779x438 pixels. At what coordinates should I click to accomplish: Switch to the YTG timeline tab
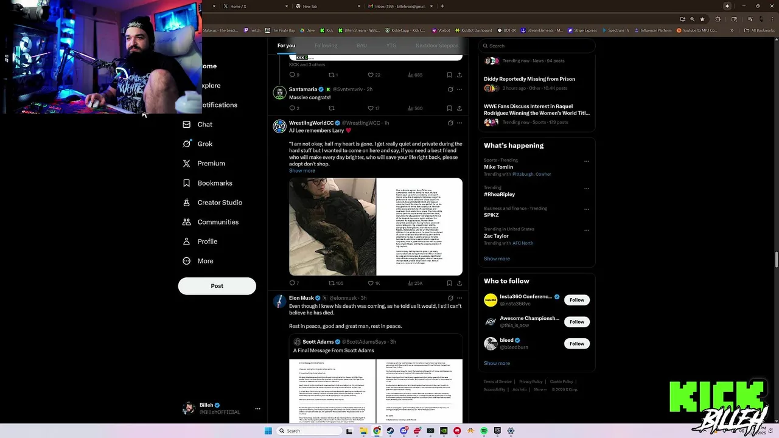[391, 46]
